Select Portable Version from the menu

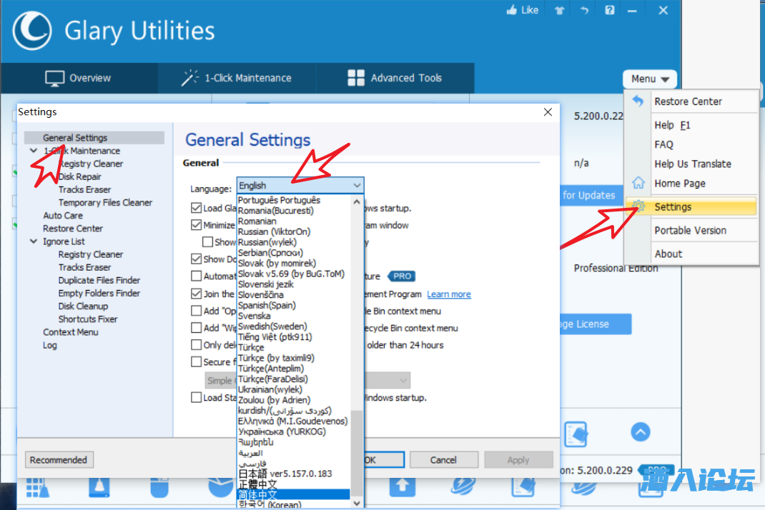coord(690,231)
